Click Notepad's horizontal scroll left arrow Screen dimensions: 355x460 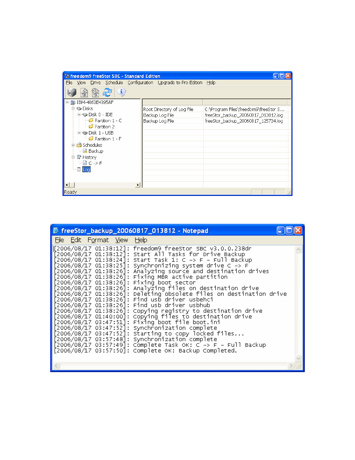[x=57, y=366]
